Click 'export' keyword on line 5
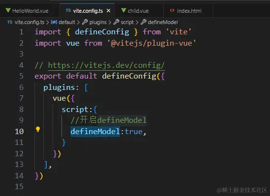This screenshot has width=270, height=196. pyautogui.click(x=48, y=76)
